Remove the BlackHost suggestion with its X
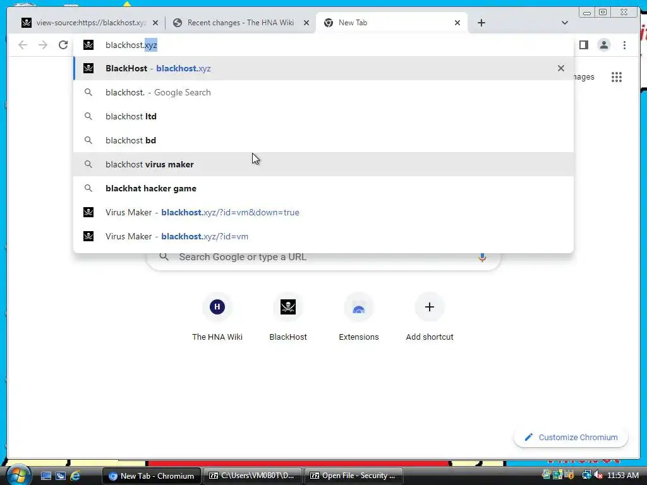The image size is (647, 485). coord(561,68)
